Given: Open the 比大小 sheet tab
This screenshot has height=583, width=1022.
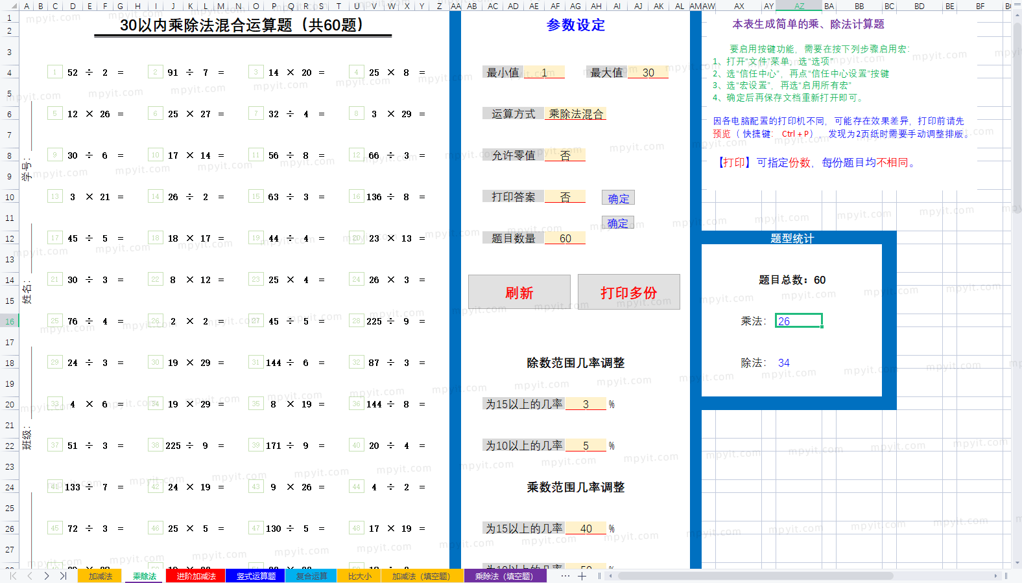Looking at the screenshot, I should pyautogui.click(x=360, y=576).
